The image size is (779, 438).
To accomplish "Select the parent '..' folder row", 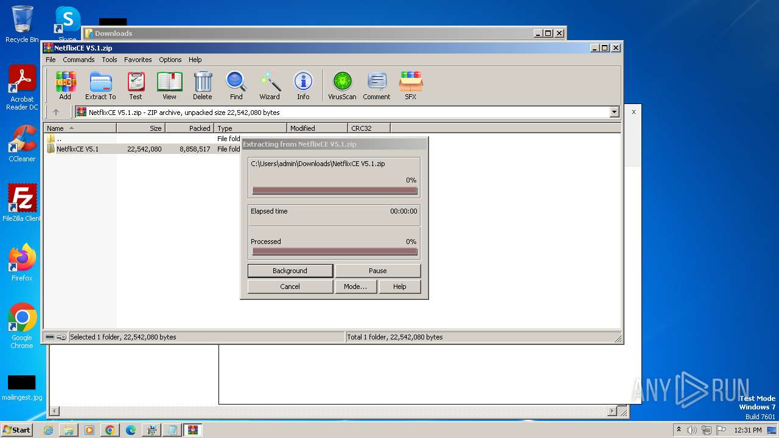I will pos(143,139).
